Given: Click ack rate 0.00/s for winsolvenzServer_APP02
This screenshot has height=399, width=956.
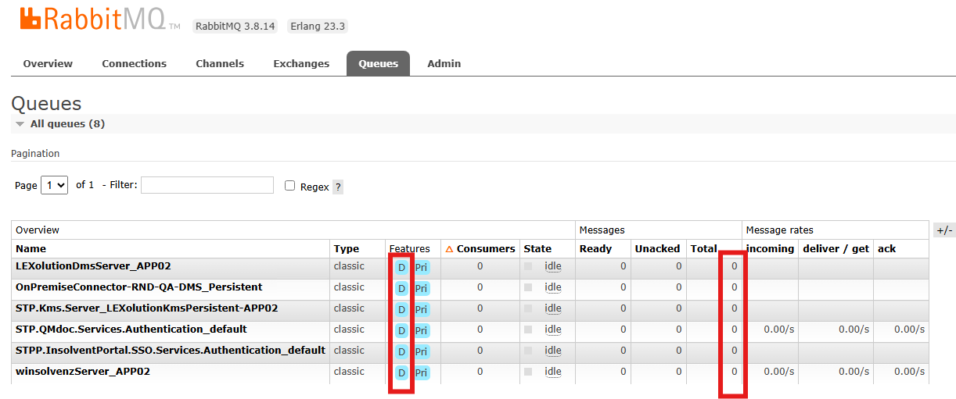Looking at the screenshot, I should coord(909,372).
